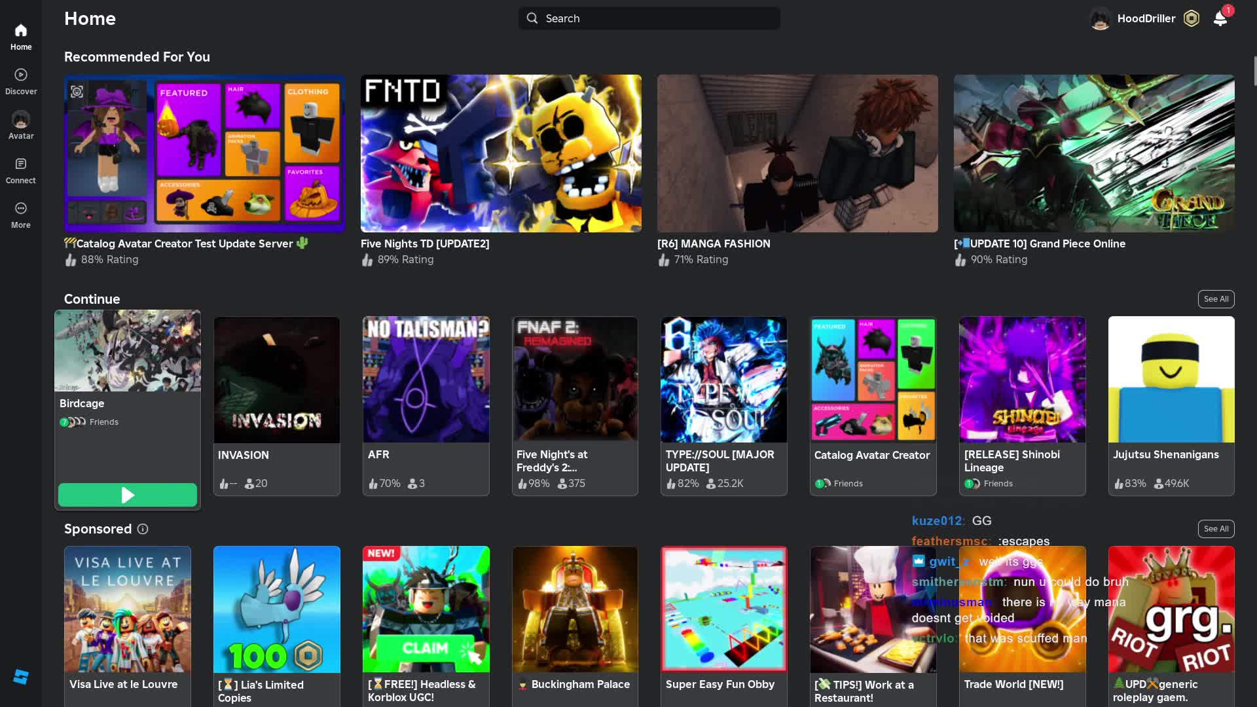The width and height of the screenshot is (1257, 707).
Task: Open the Shinobi Lineage game card
Action: 1023,406
